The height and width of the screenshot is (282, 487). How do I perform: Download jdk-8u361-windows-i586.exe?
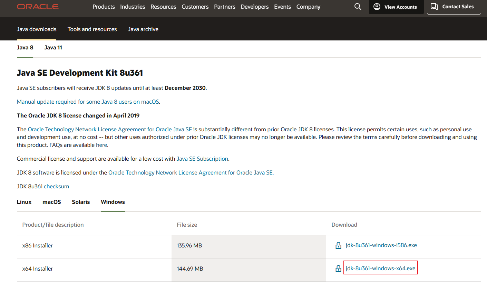tap(381, 245)
